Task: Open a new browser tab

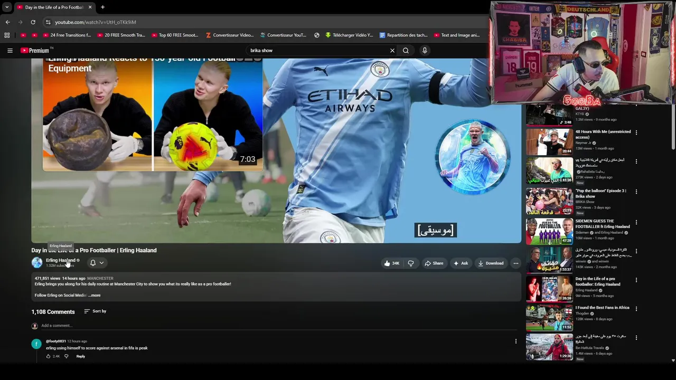Action: pos(102,7)
